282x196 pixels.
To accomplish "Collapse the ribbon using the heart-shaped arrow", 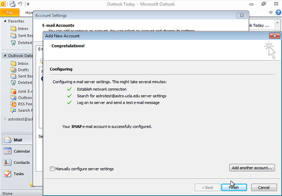I will (x=271, y=12).
